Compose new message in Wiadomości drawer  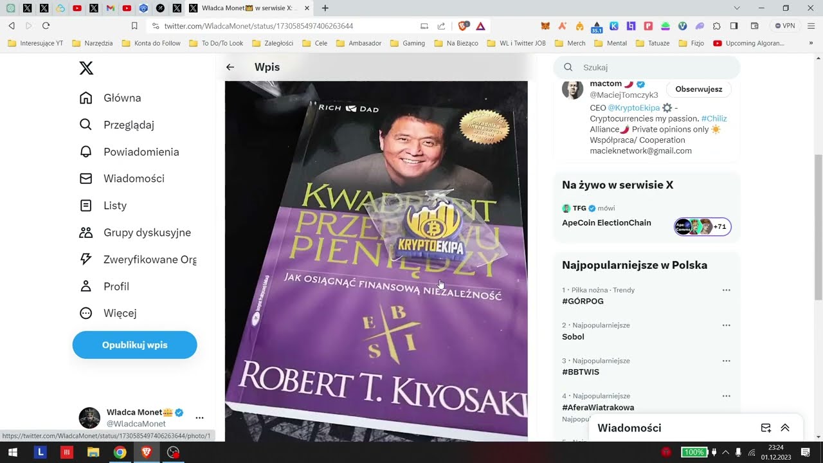coord(766,428)
